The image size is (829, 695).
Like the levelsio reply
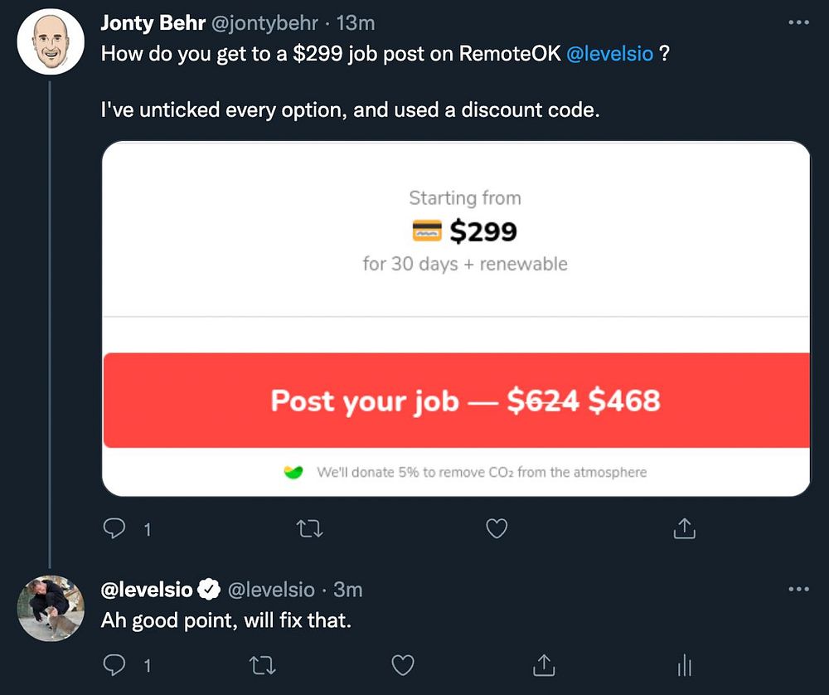[402, 664]
